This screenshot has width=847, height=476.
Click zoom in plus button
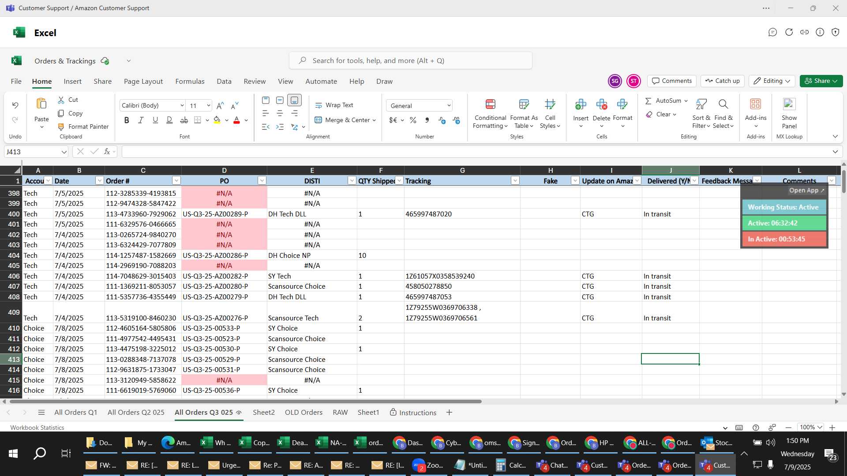(832, 428)
